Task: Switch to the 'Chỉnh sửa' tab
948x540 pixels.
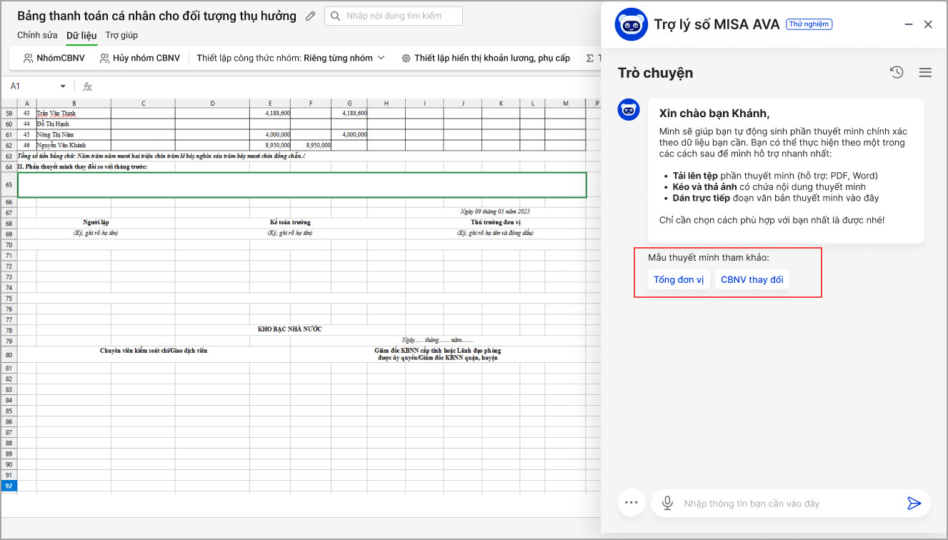Action: 37,35
